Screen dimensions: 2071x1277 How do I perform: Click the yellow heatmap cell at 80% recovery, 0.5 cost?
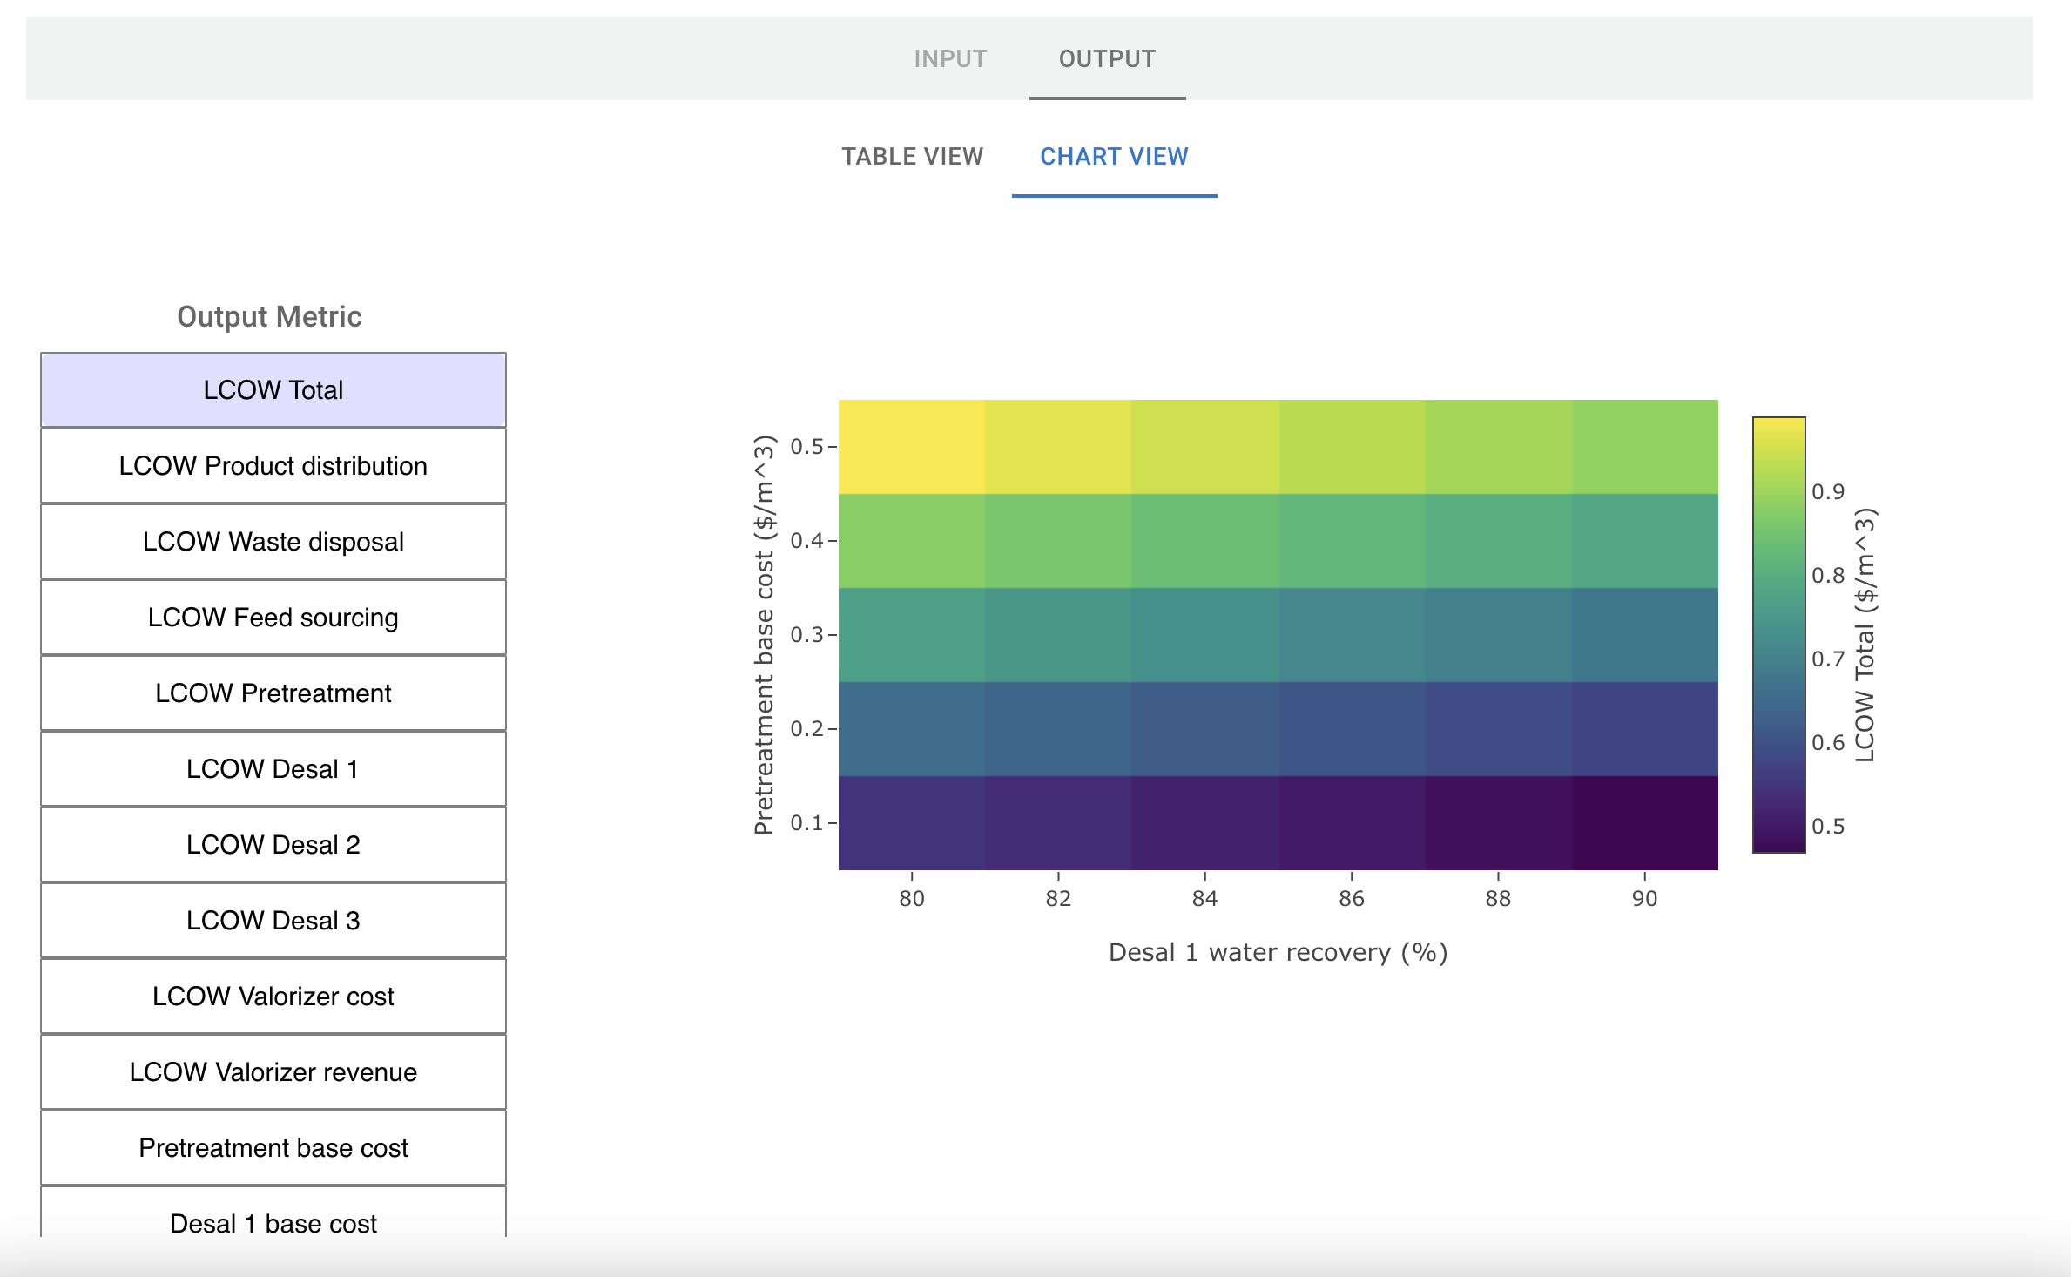pyautogui.click(x=912, y=447)
